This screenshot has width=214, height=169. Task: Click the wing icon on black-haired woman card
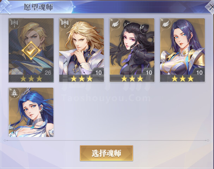click(115, 24)
